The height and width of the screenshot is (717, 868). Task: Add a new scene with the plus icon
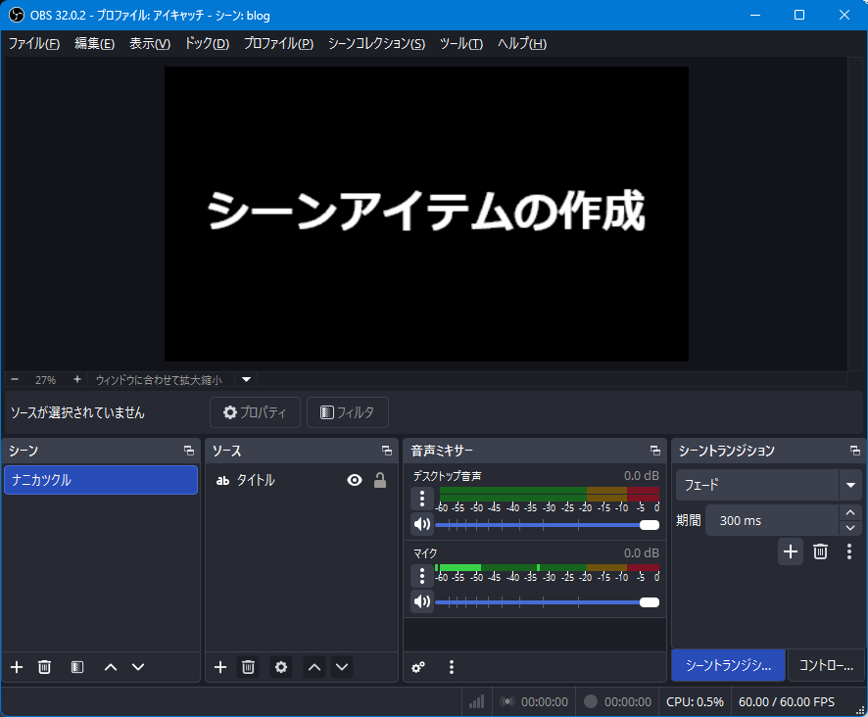(x=16, y=667)
